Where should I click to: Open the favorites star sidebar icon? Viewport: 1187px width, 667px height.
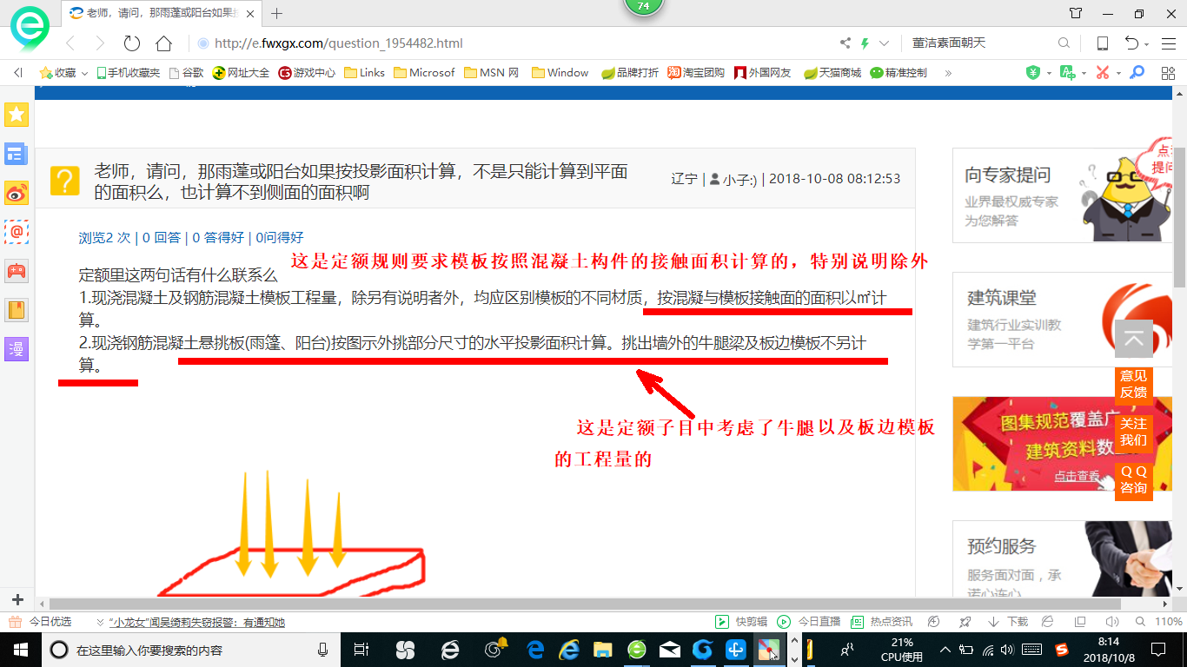[x=17, y=114]
